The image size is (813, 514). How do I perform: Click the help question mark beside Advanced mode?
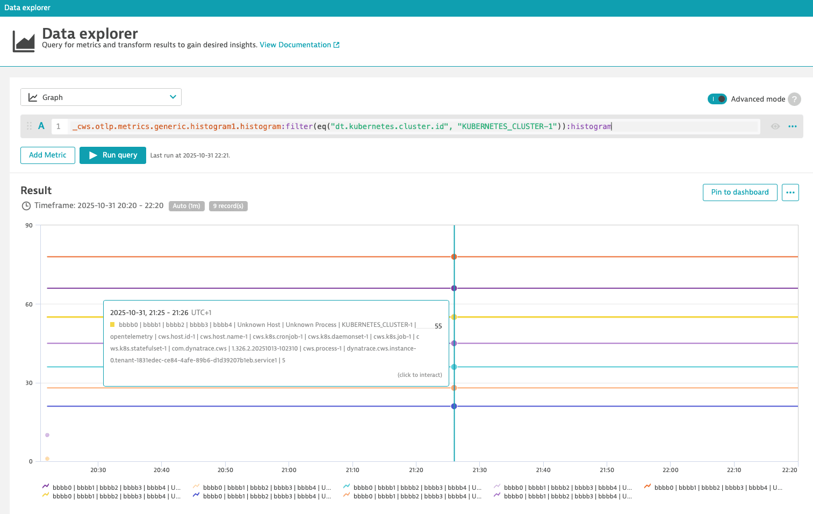794,99
